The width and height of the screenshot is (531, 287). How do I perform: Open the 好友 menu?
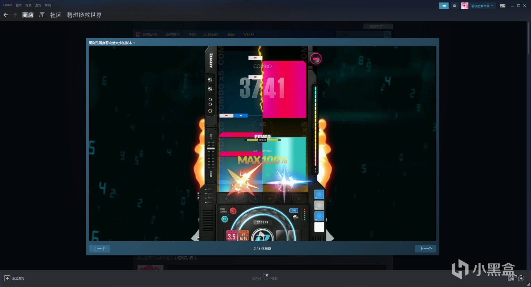[x=28, y=5]
